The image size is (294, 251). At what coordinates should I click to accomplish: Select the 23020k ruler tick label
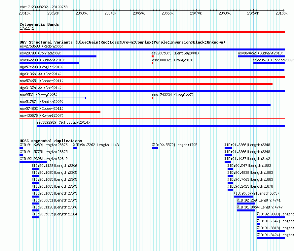53,13
